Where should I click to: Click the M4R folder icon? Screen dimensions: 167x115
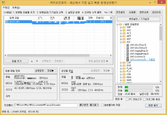(124, 80)
